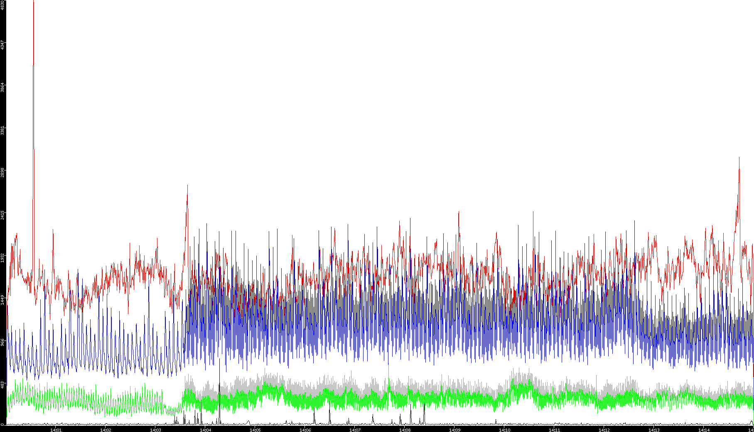Click the 14:13 time axis label

pos(654,430)
